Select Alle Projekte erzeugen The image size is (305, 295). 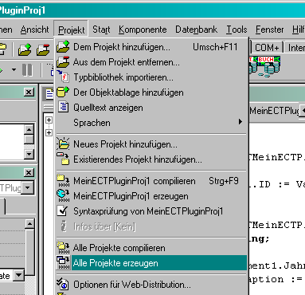151,263
